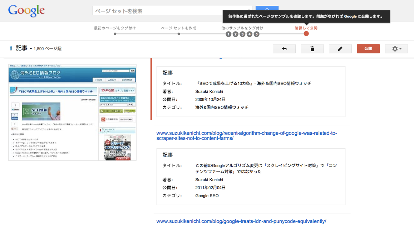Click title 『SEOで成果を上げる10カ条』 in first card
The image size is (414, 231).
coord(253,83)
